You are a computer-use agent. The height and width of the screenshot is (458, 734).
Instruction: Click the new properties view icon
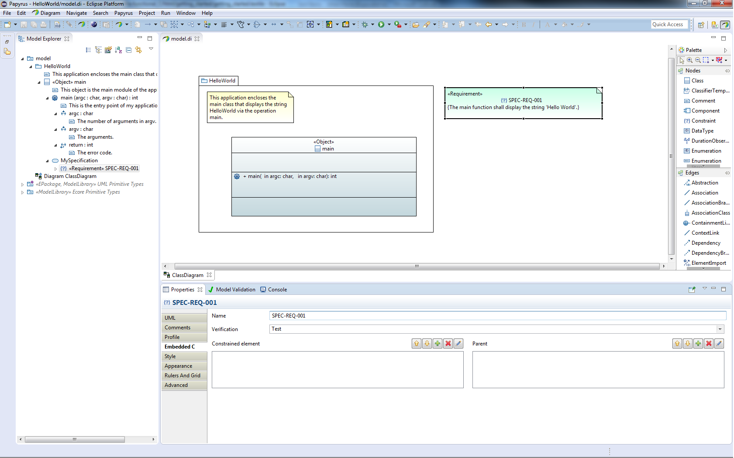click(692, 289)
